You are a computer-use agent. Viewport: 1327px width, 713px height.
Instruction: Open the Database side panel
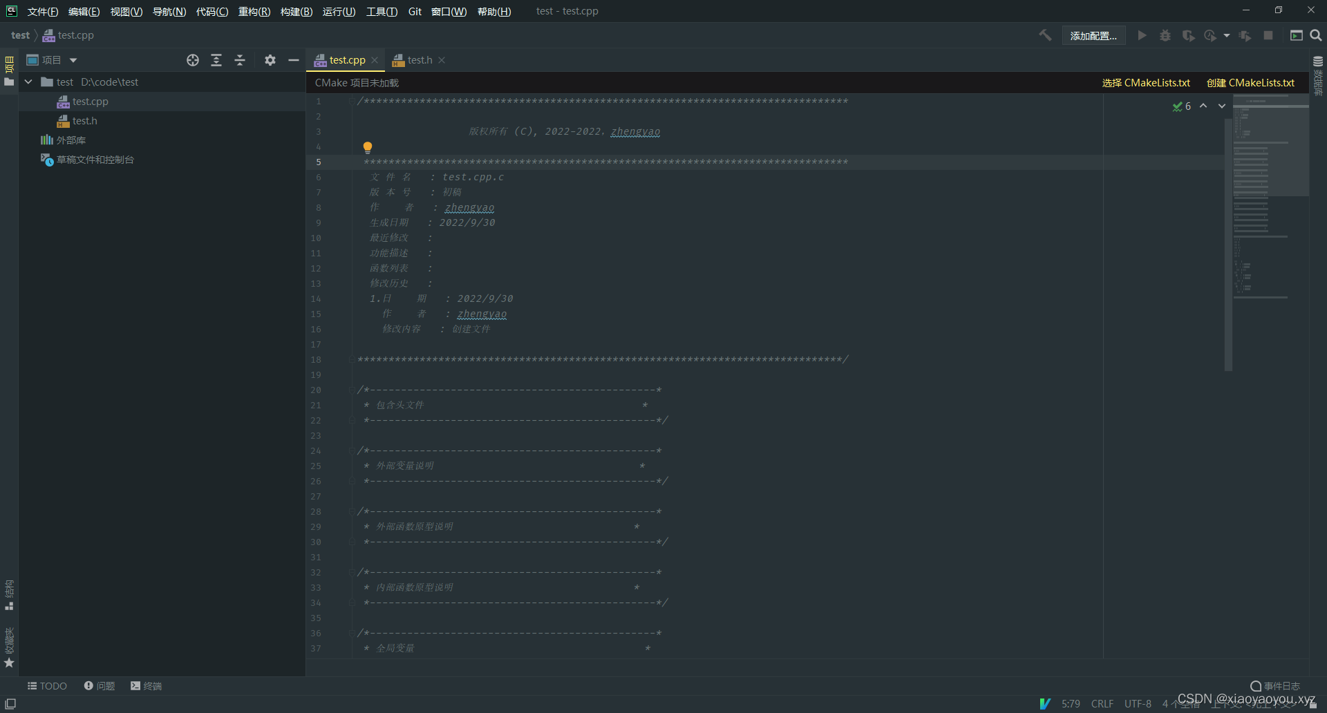(1318, 76)
